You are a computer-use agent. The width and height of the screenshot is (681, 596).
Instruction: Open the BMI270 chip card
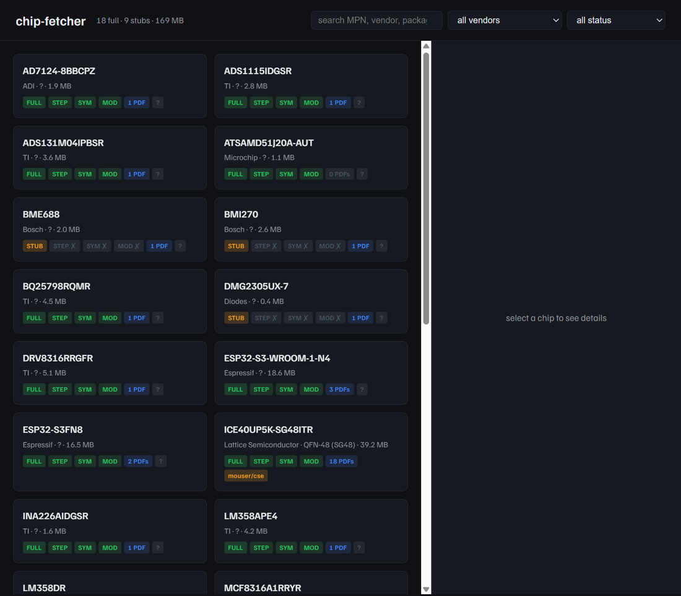pyautogui.click(x=311, y=229)
